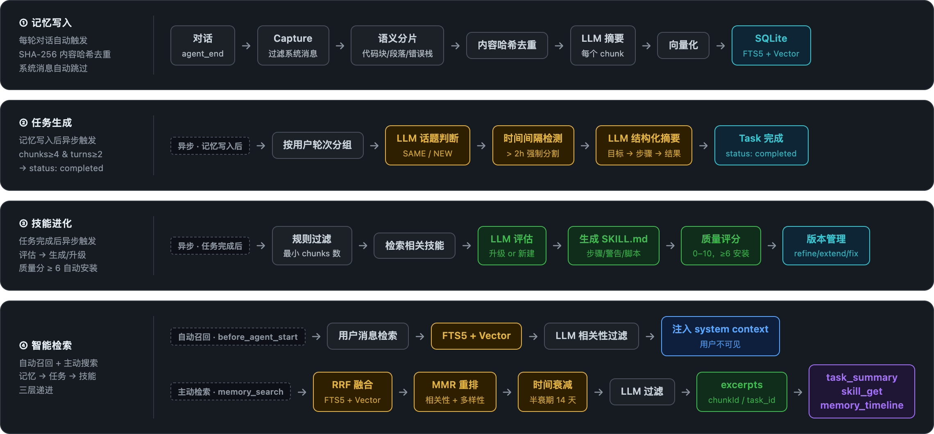Image resolution: width=934 pixels, height=434 pixels.
Task: Switch to the 主动检索 · memory_search flow
Action: pos(230,391)
